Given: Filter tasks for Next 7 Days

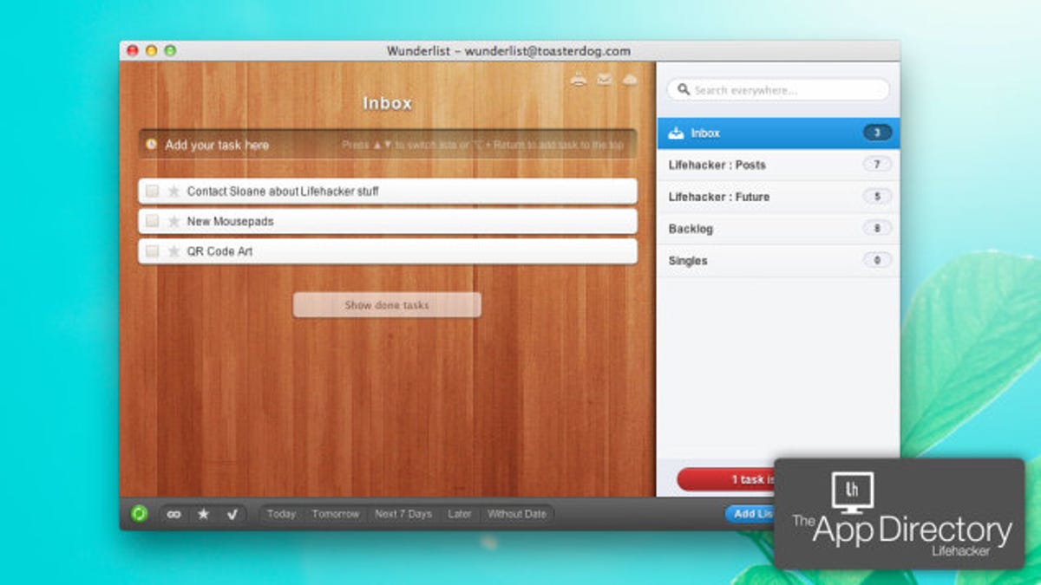Looking at the screenshot, I should [x=403, y=514].
